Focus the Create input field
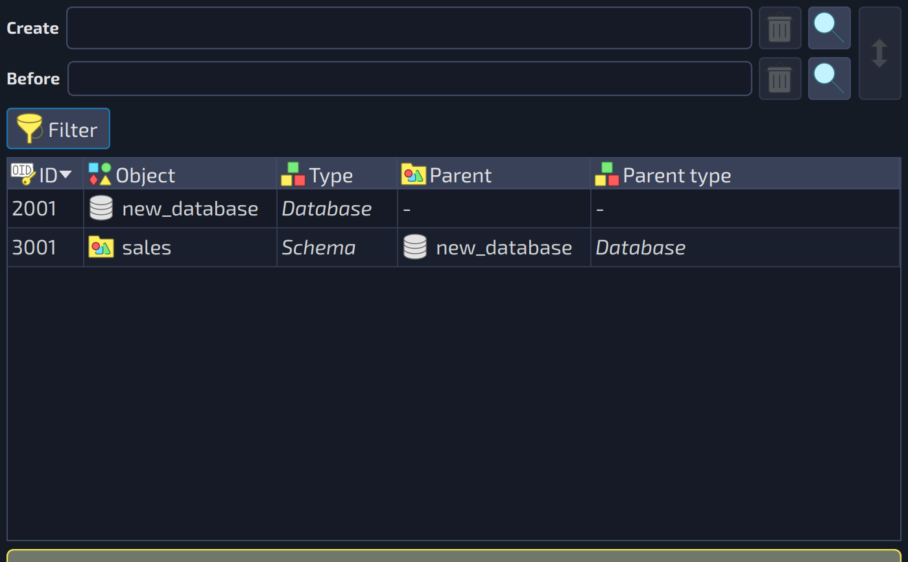 tap(409, 28)
